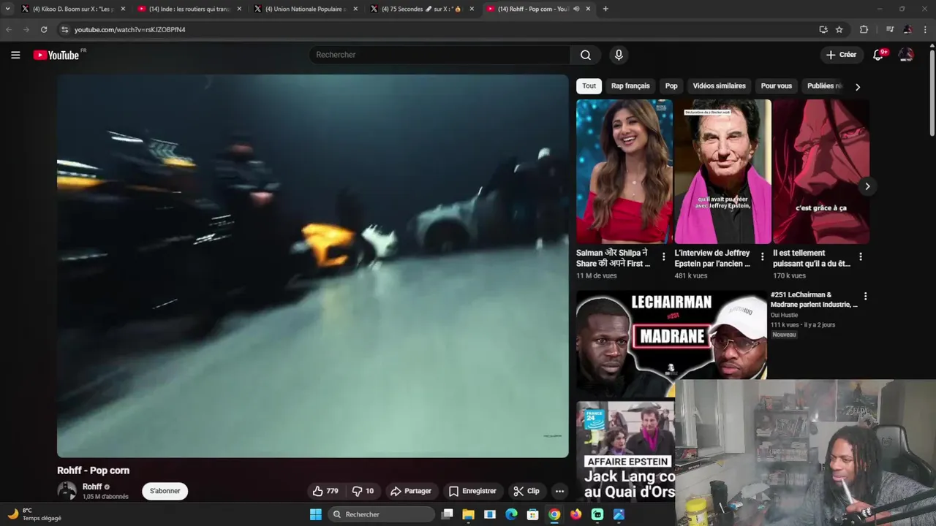Bookmark this page with star icon
936x526 pixels.
coord(839,29)
